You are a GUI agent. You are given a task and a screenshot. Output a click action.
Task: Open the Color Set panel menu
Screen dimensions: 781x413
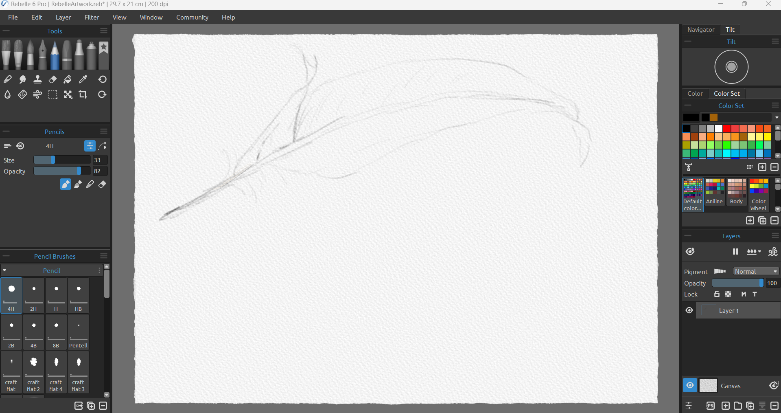pos(775,105)
